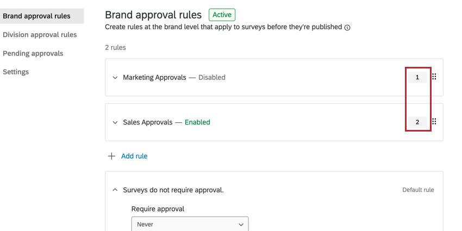Click the Disabled status on Marketing Approvals

(x=211, y=77)
